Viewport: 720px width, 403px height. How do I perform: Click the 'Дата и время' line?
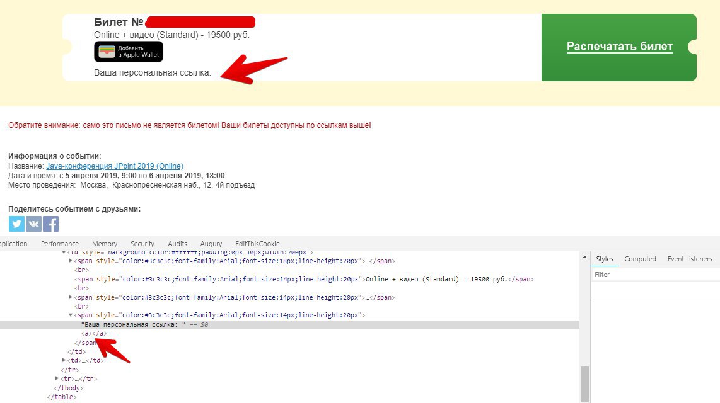pos(117,176)
